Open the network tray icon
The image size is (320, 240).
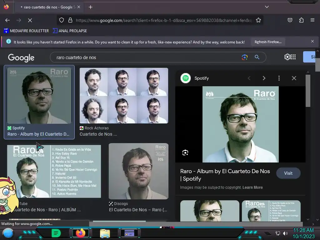(x=278, y=233)
